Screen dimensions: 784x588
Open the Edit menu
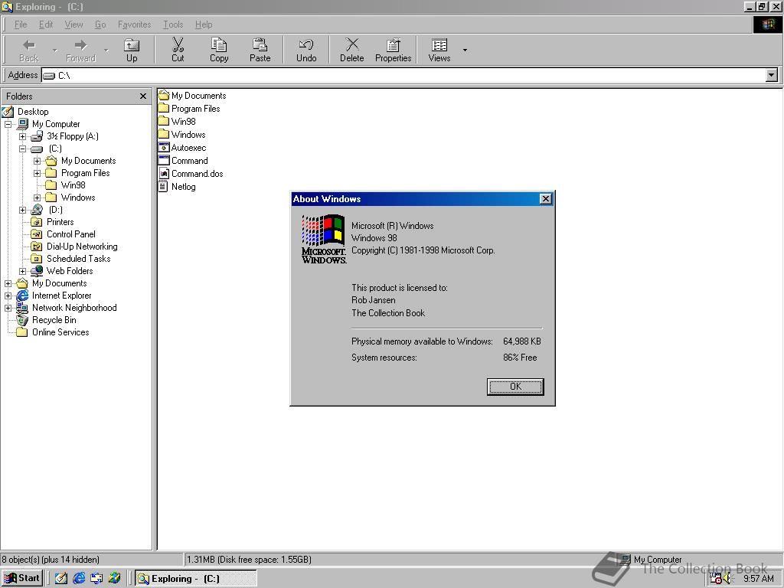(x=46, y=24)
